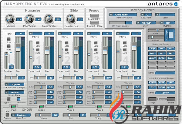The height and width of the screenshot is (124, 182).
Task: Click the Assign presets button
Action: tap(152, 99)
